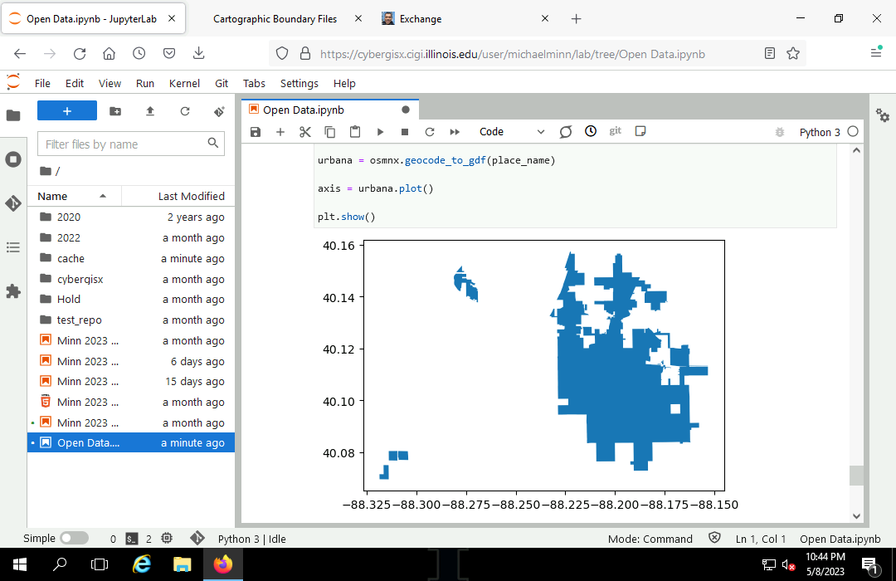The height and width of the screenshot is (581, 896).
Task: Expand the 2022 folder in the file list
Action: click(69, 237)
